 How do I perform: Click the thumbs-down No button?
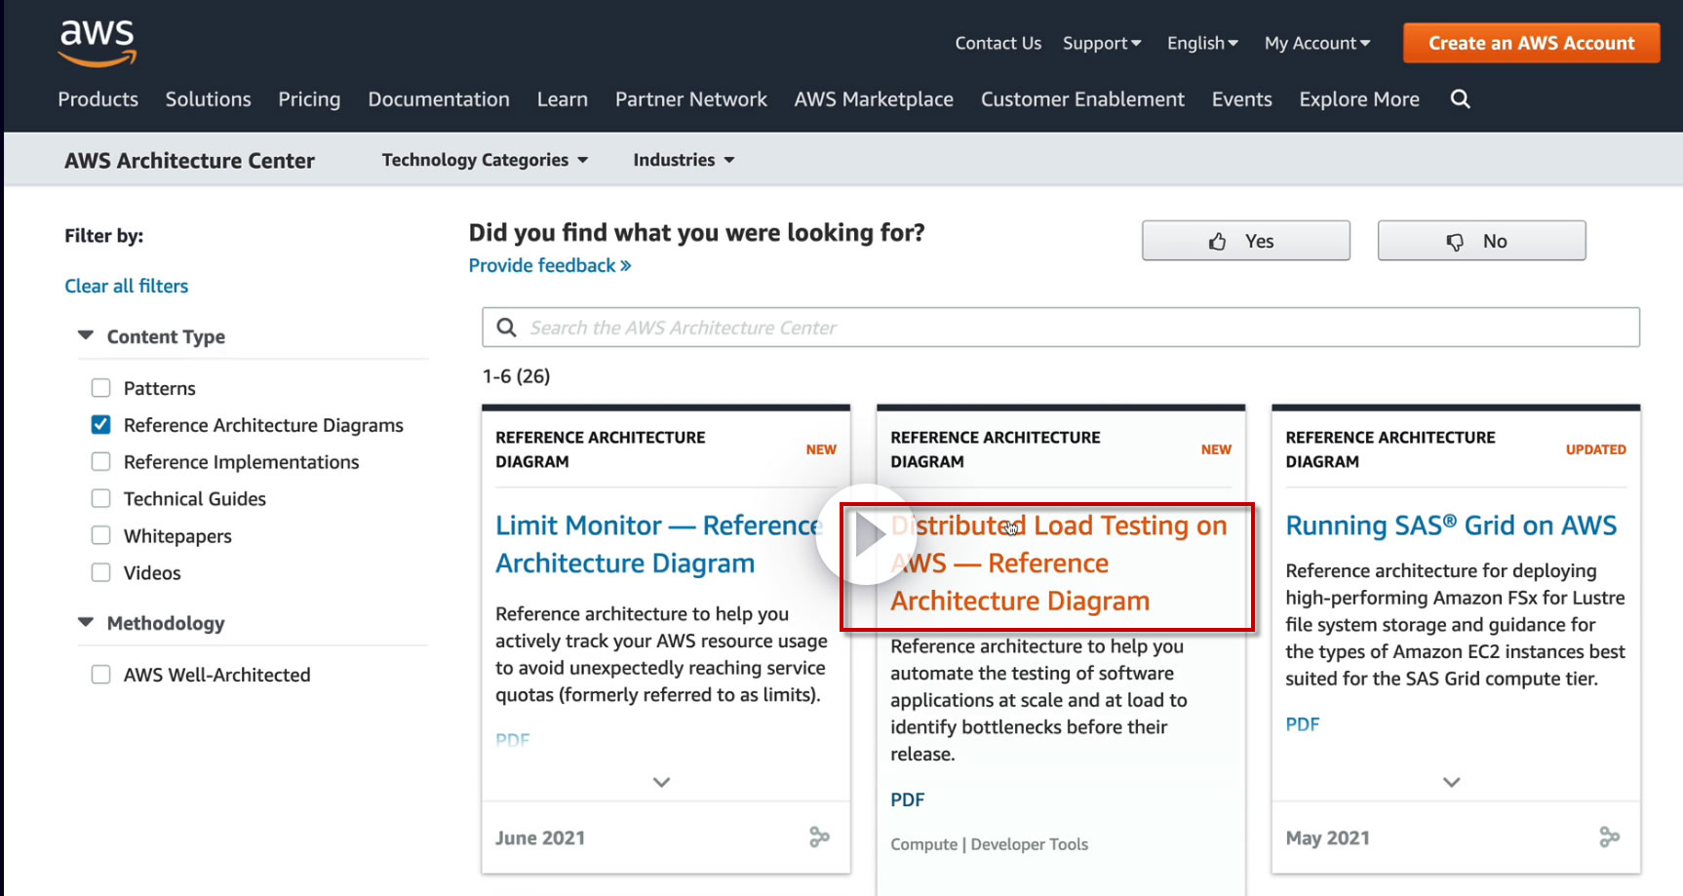(x=1481, y=241)
